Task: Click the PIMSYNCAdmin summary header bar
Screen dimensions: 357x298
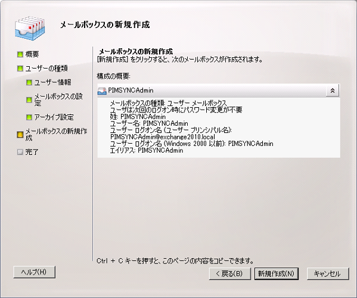Action: pyautogui.click(x=219, y=91)
